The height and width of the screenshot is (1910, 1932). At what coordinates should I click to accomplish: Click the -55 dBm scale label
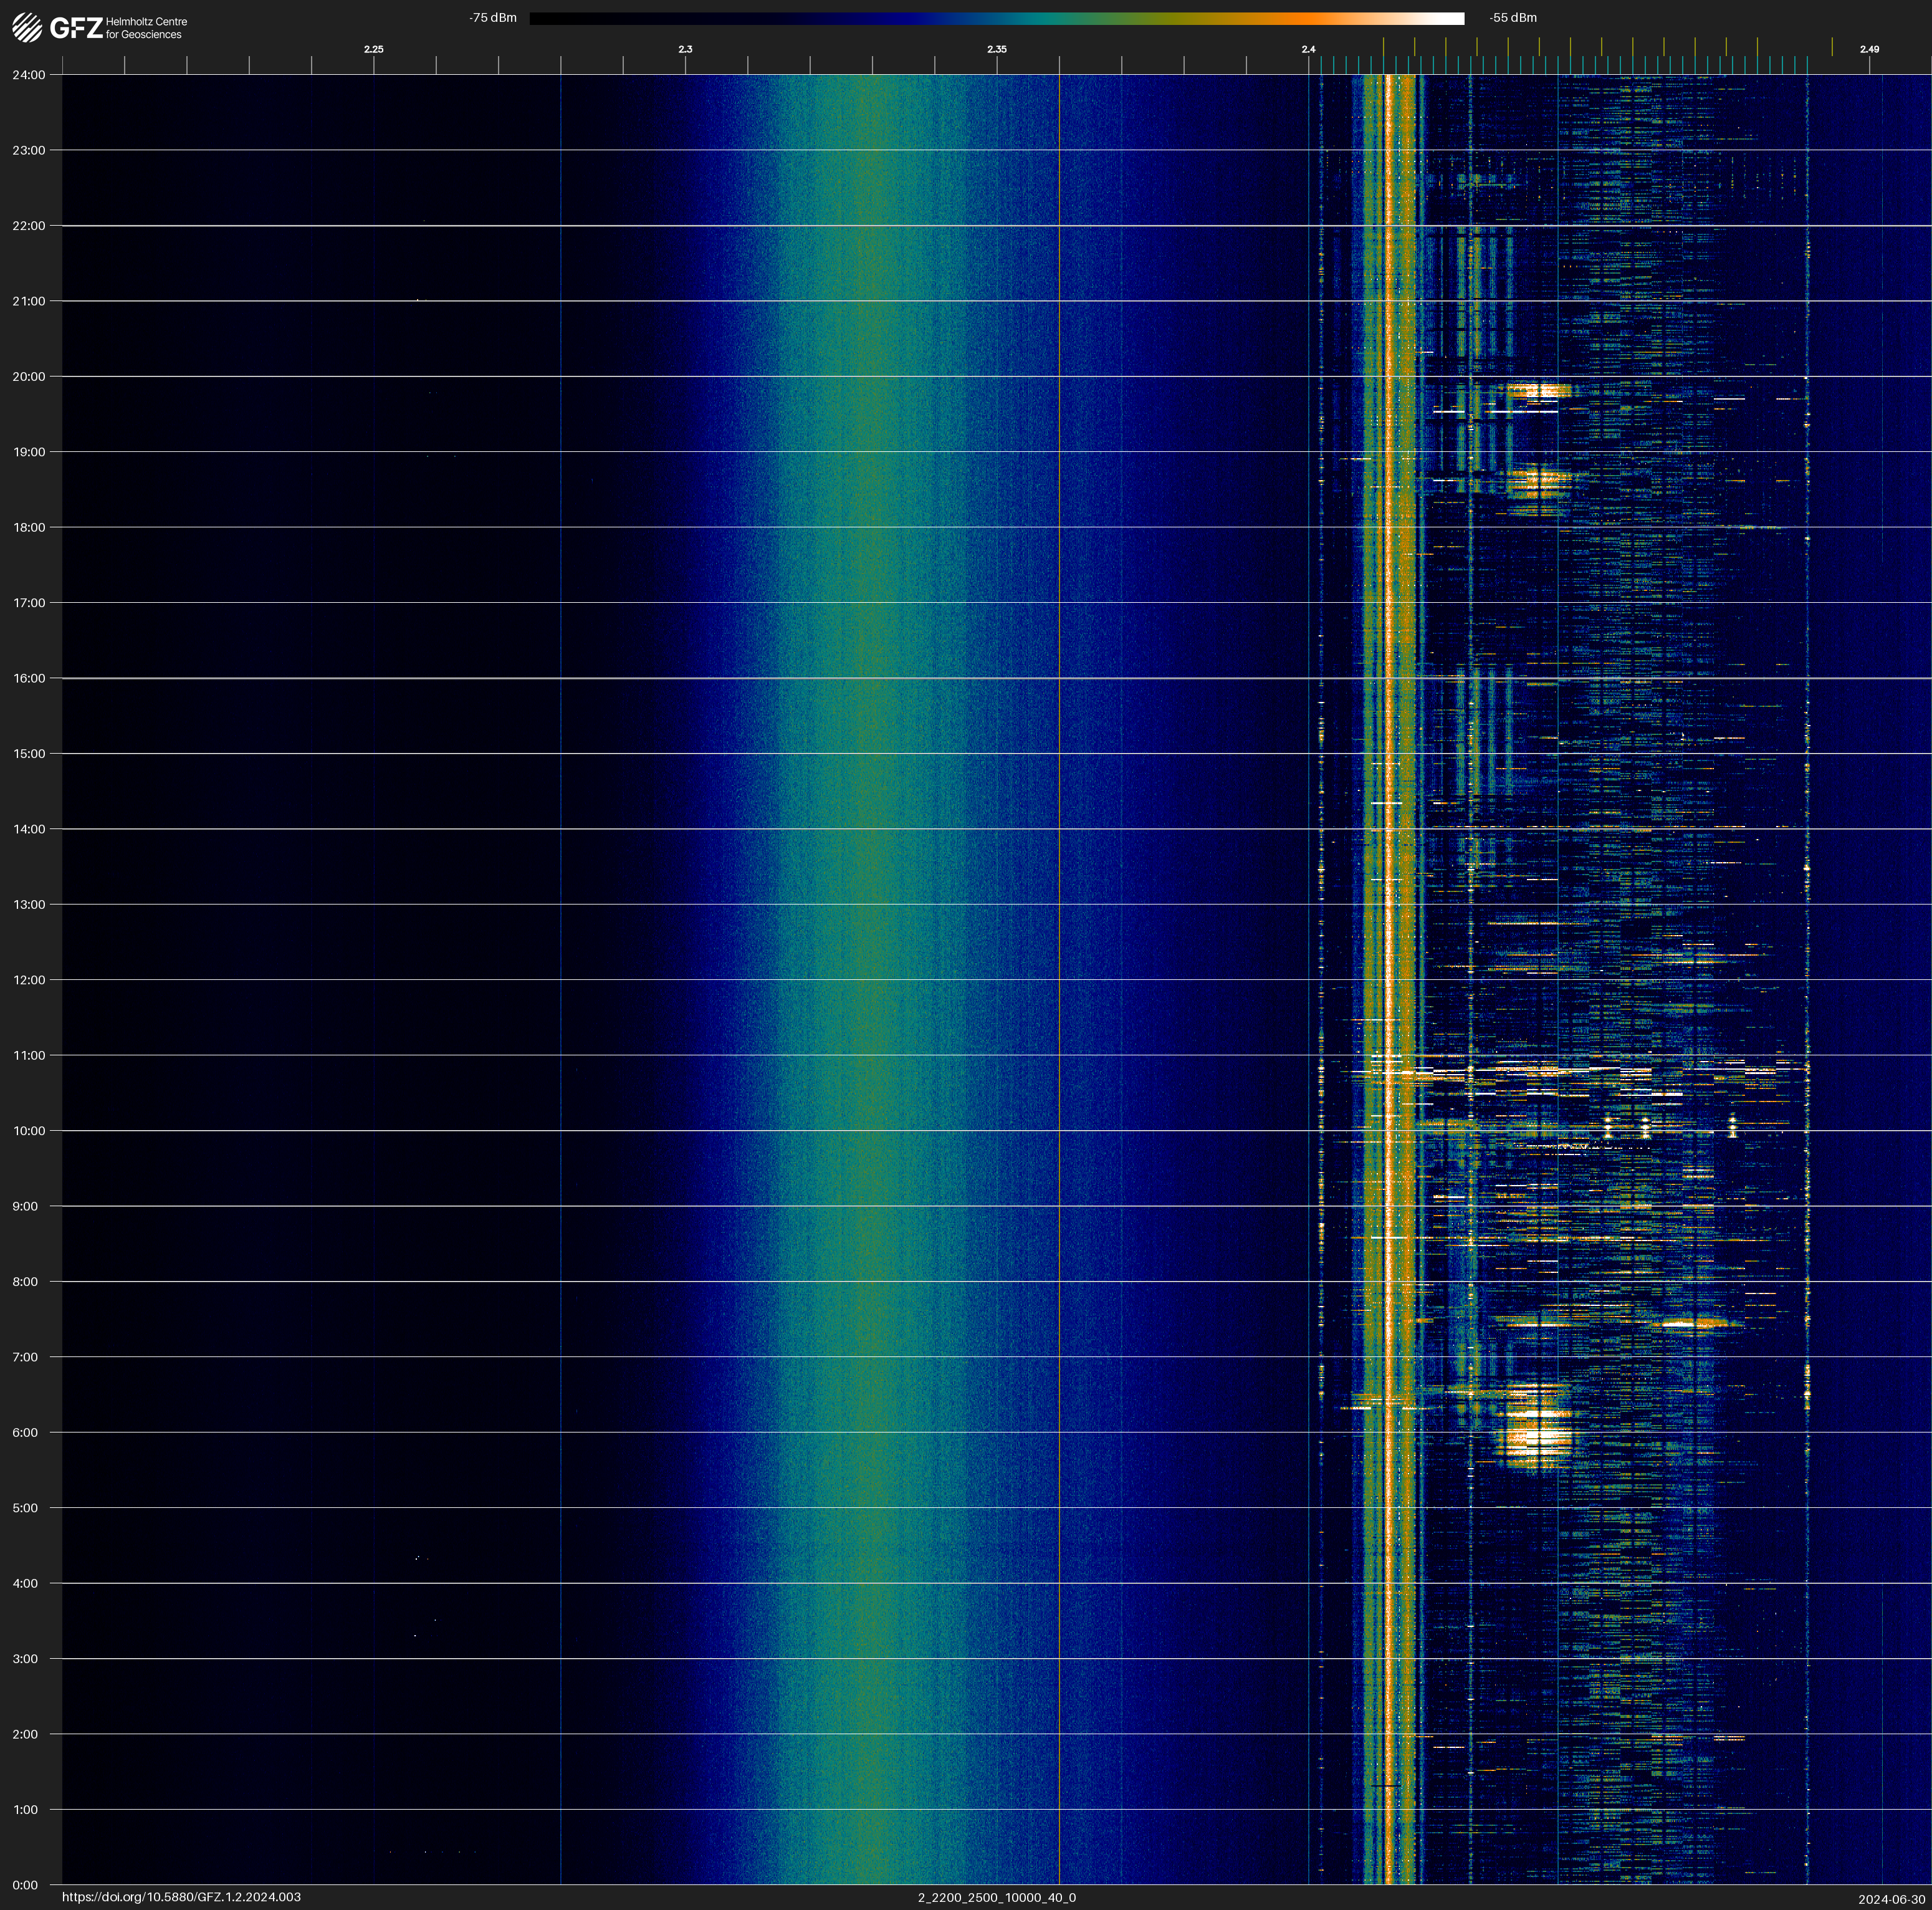(1512, 18)
